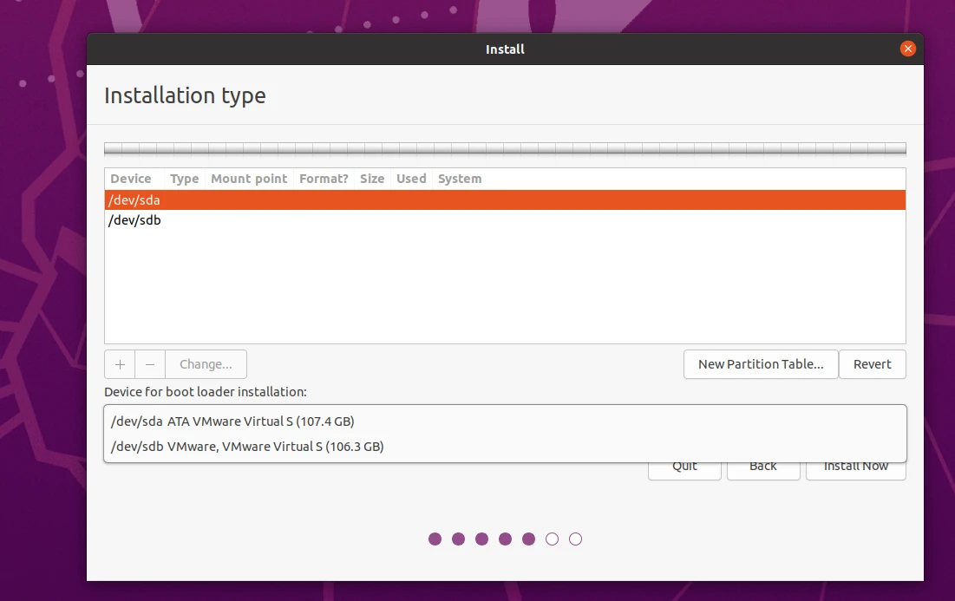Click the Device column header

131,179
